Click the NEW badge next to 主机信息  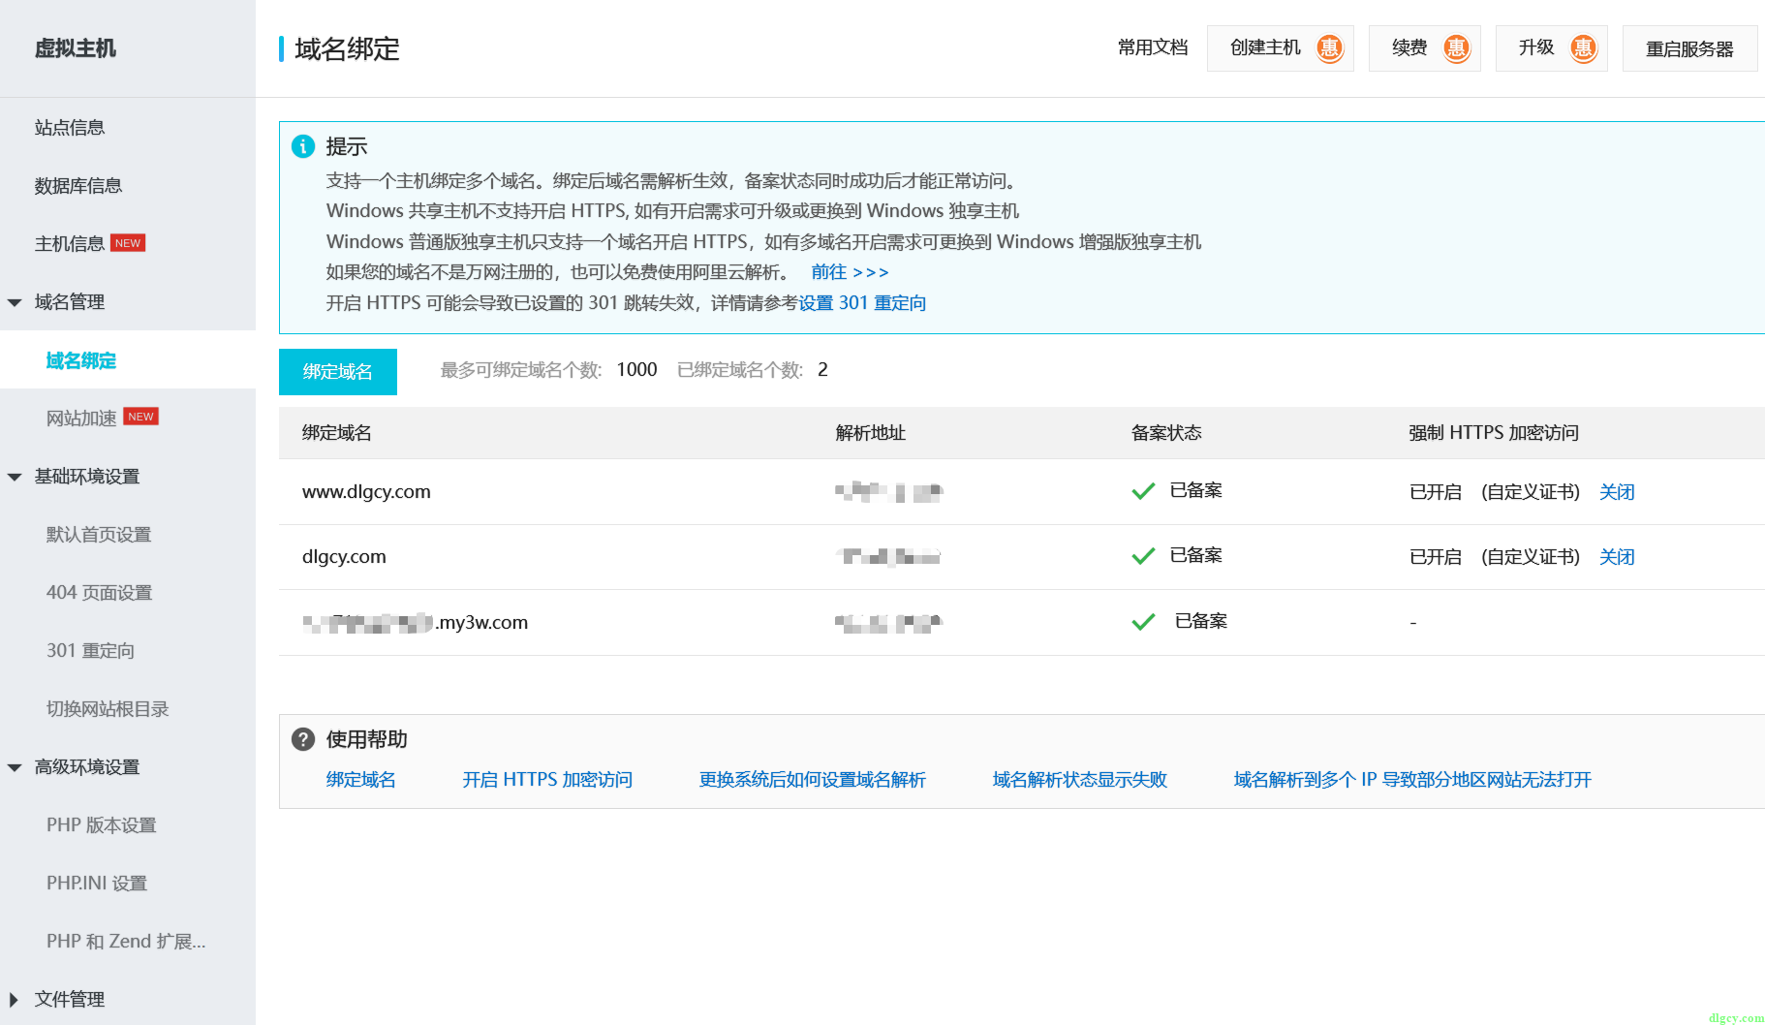128,243
